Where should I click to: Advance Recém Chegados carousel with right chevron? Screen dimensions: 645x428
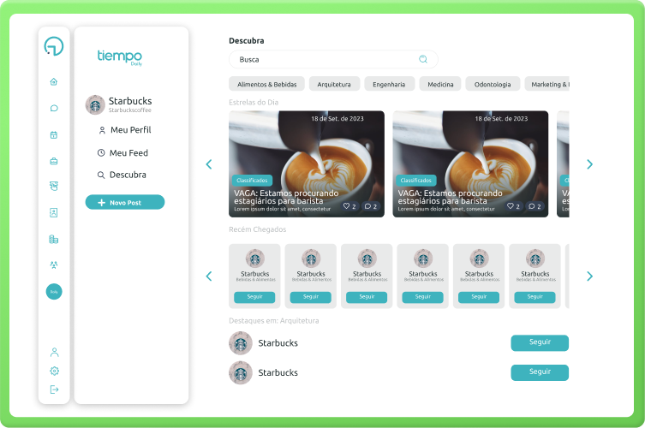click(589, 276)
